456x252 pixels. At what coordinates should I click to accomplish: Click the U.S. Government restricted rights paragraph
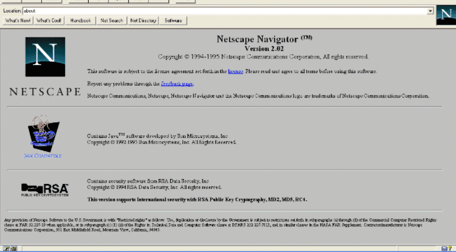(220, 225)
